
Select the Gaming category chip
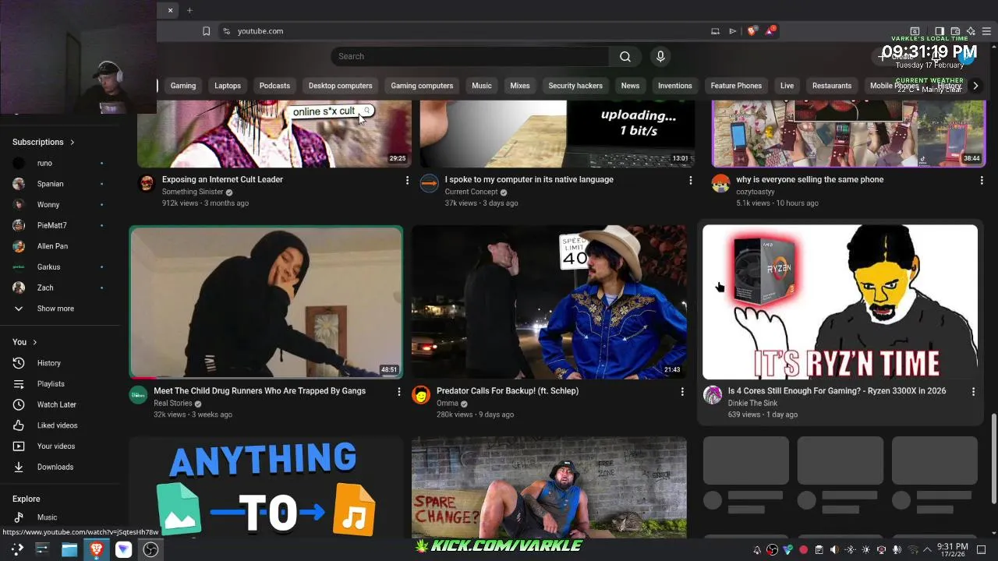183,86
